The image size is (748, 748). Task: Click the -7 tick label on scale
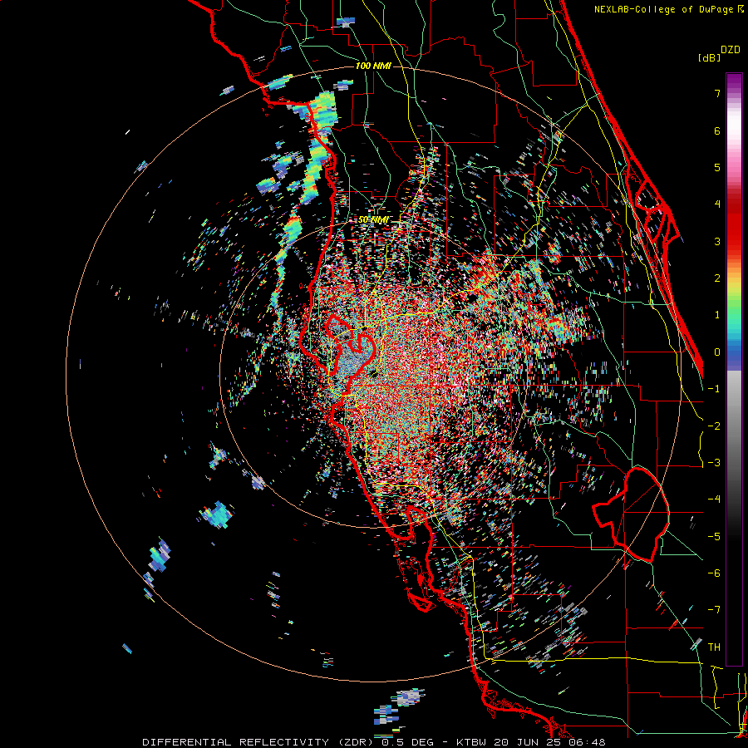714,610
